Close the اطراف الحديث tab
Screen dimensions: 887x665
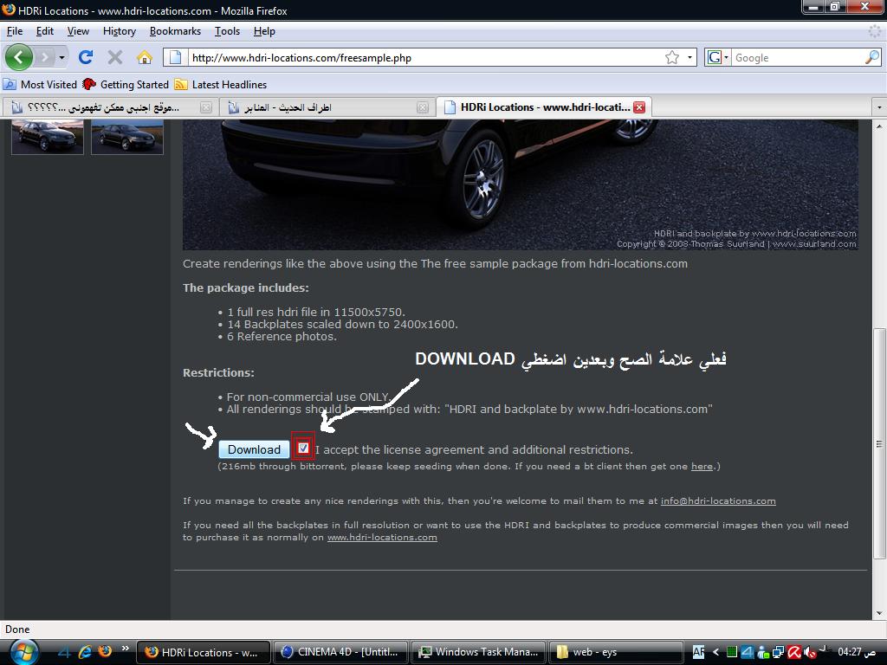(x=423, y=107)
